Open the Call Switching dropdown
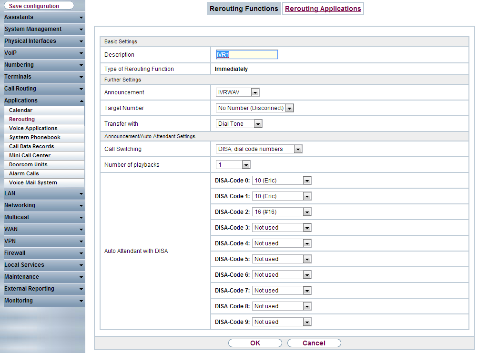Viewport: 478px width, 353px height. pyautogui.click(x=259, y=149)
